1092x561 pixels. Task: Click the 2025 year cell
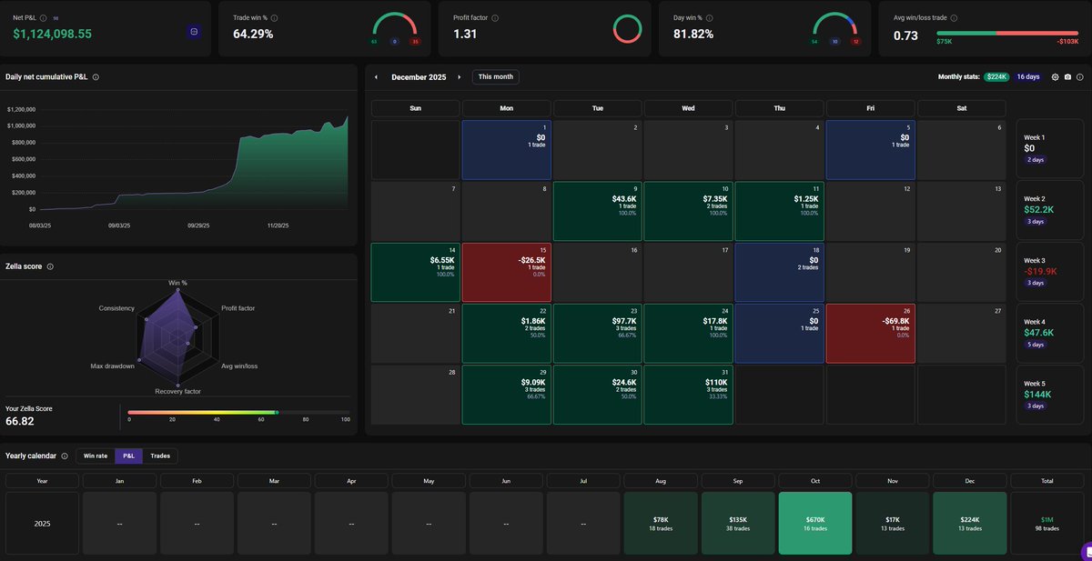(42, 523)
